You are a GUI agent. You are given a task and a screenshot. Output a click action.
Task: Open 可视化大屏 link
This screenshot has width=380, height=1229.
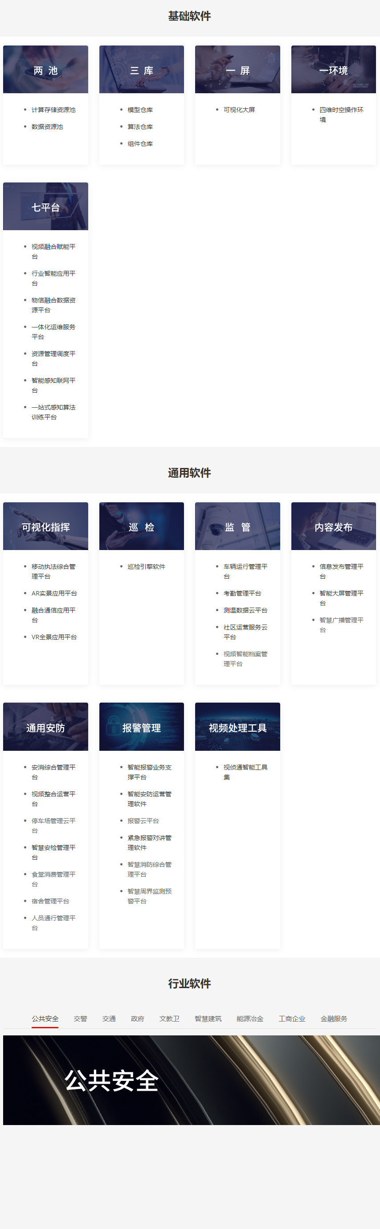tap(239, 110)
